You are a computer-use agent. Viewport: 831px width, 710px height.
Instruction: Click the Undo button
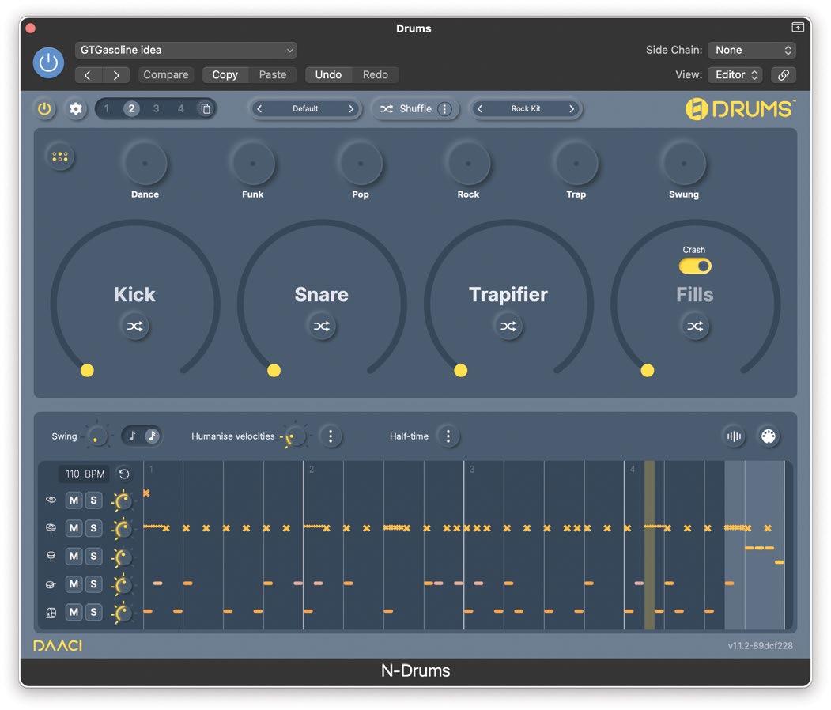pos(328,74)
